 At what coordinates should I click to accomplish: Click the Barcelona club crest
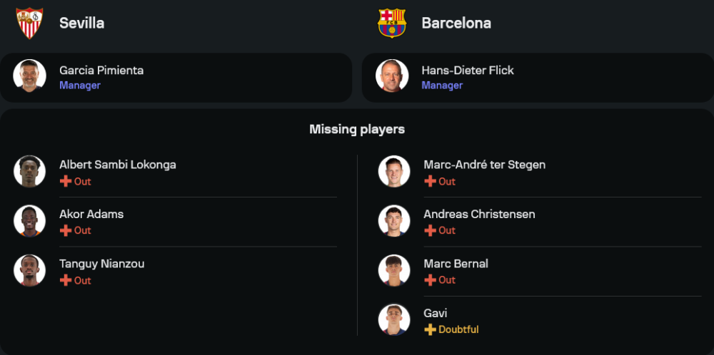point(392,23)
